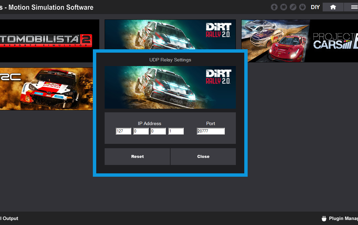The image size is (358, 225).
Task: Click the last IP octet field (1)
Action: pos(176,131)
